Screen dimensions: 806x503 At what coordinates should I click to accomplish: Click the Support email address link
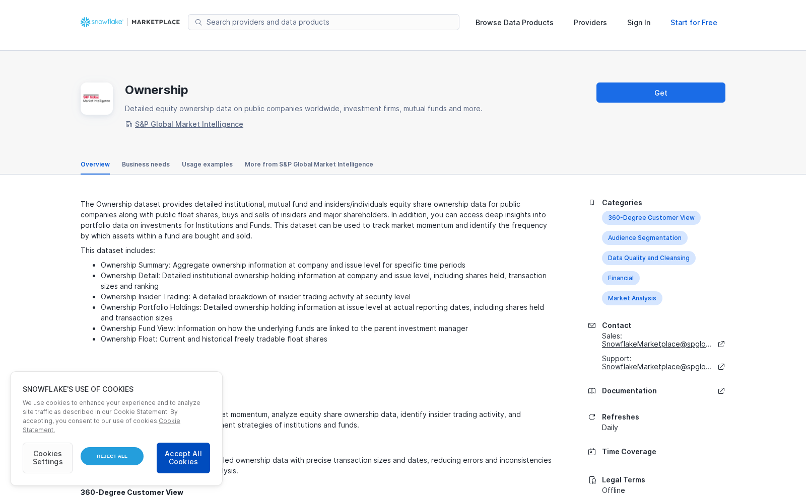657,367
